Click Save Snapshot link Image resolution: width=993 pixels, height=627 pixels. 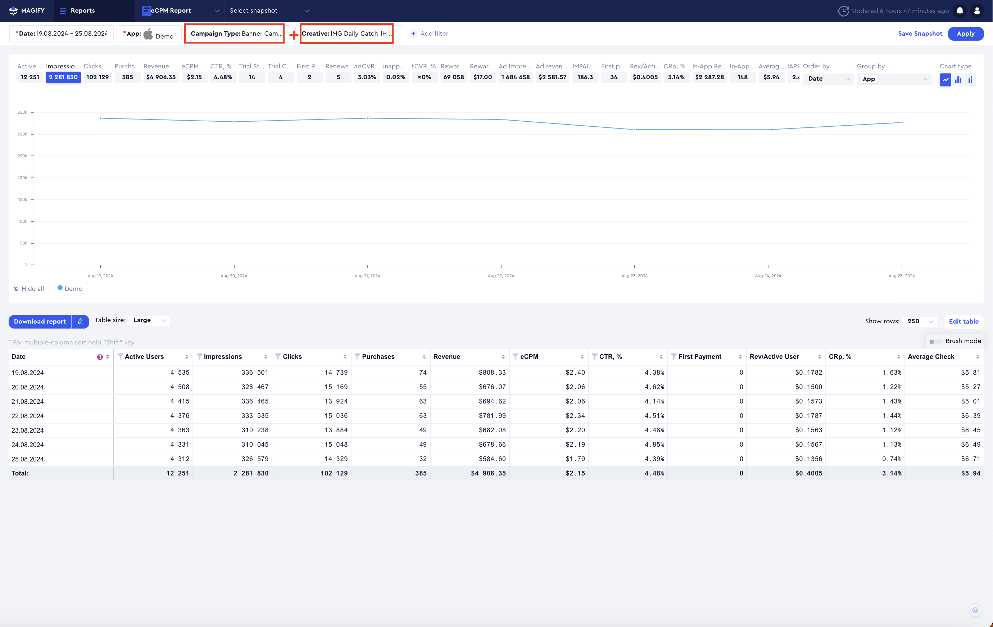[920, 33]
